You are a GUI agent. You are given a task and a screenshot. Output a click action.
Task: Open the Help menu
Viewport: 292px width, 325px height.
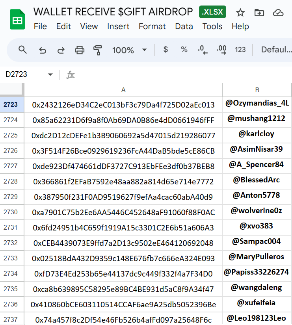pyautogui.click(x=240, y=26)
